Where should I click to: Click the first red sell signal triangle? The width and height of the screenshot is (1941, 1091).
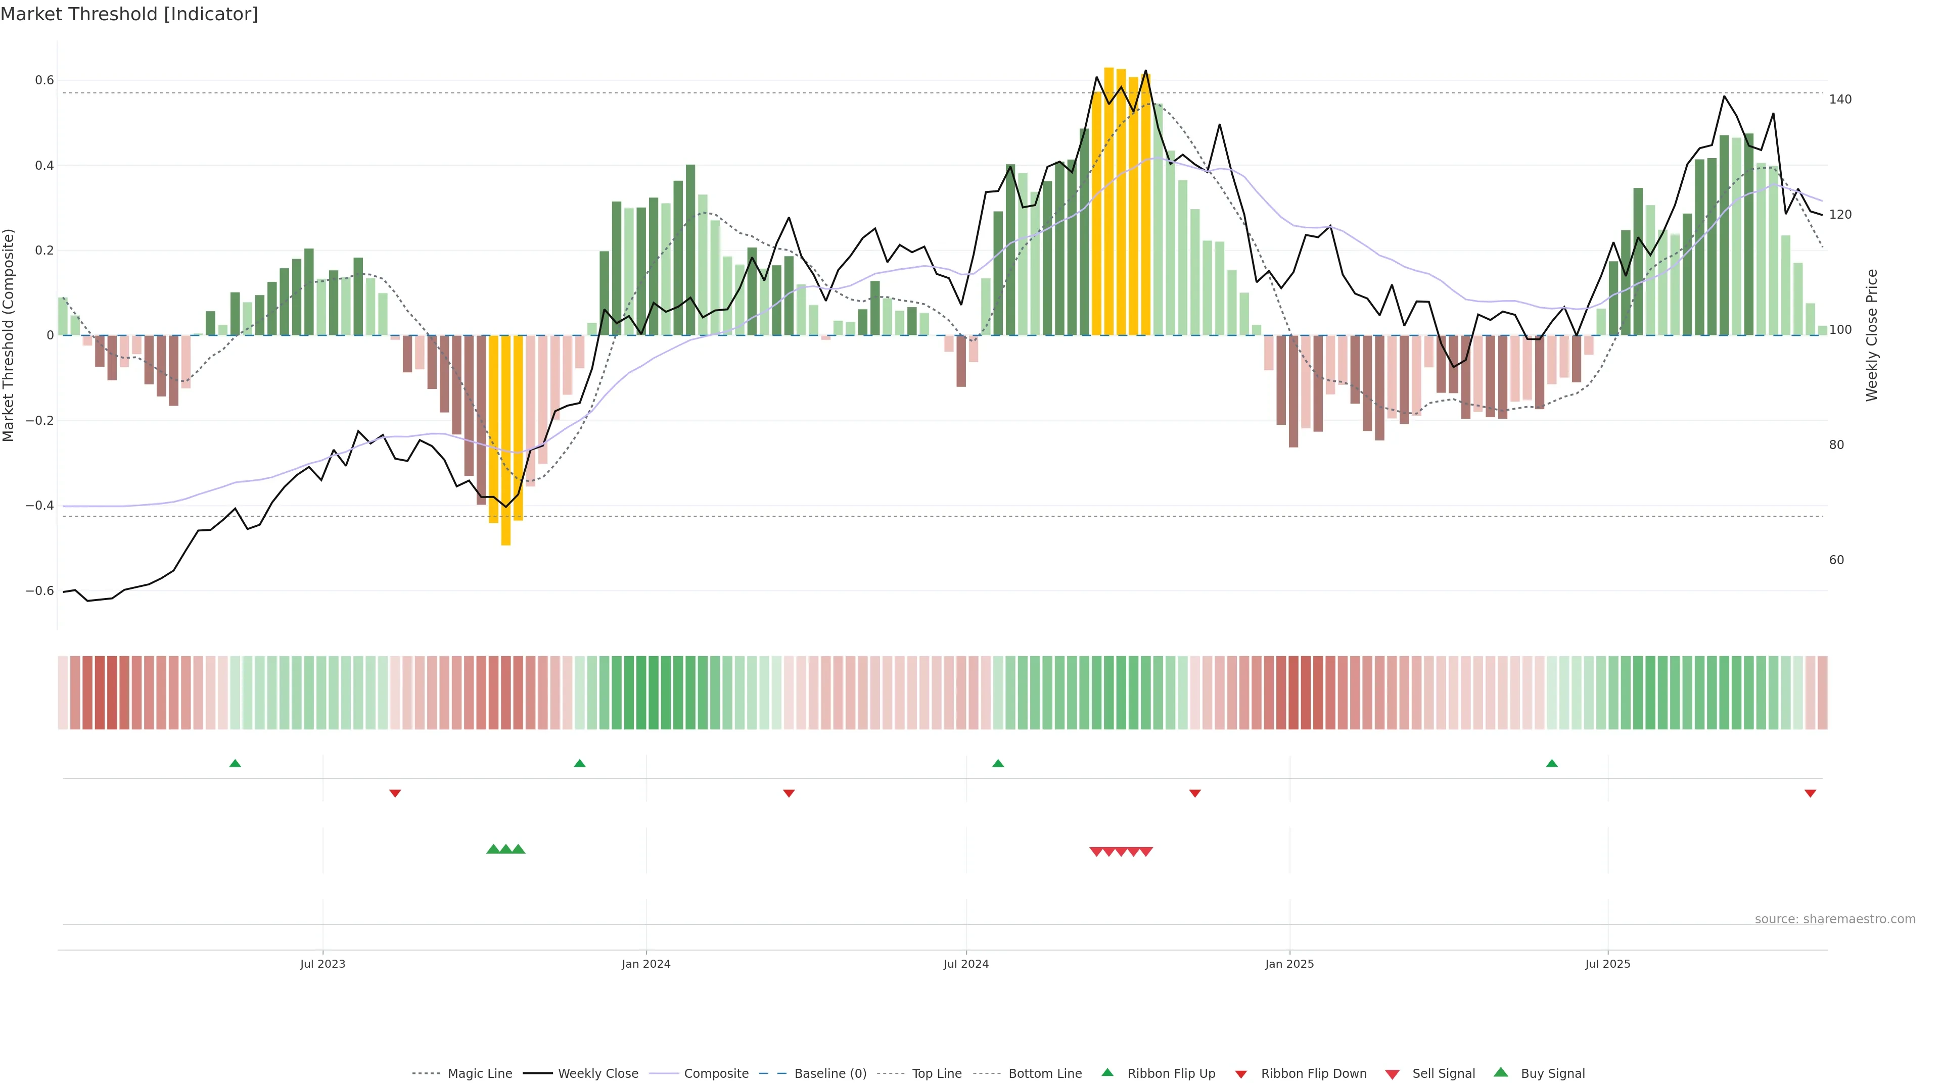1096,852
